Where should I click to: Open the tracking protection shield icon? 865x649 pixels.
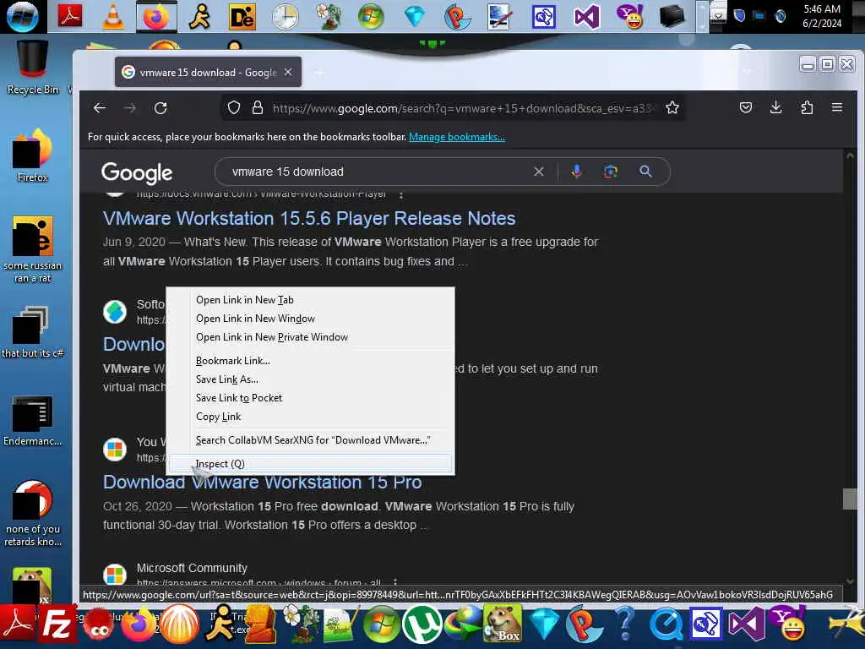point(234,108)
